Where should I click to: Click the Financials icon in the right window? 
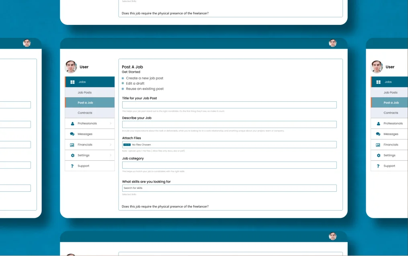[x=378, y=145]
